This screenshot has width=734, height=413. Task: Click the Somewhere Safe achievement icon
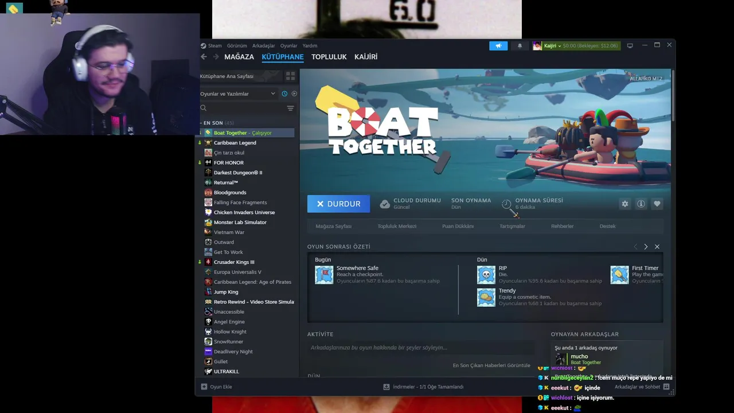(x=324, y=275)
